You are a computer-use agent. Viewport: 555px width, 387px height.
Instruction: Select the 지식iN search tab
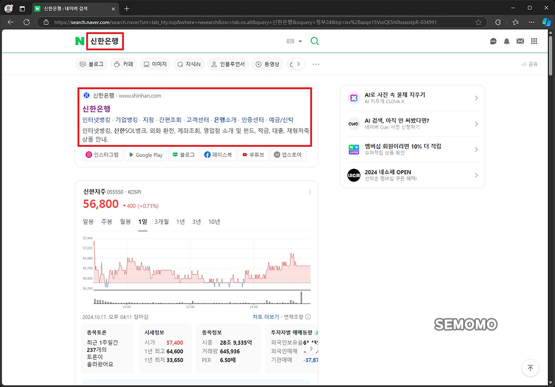pos(189,64)
